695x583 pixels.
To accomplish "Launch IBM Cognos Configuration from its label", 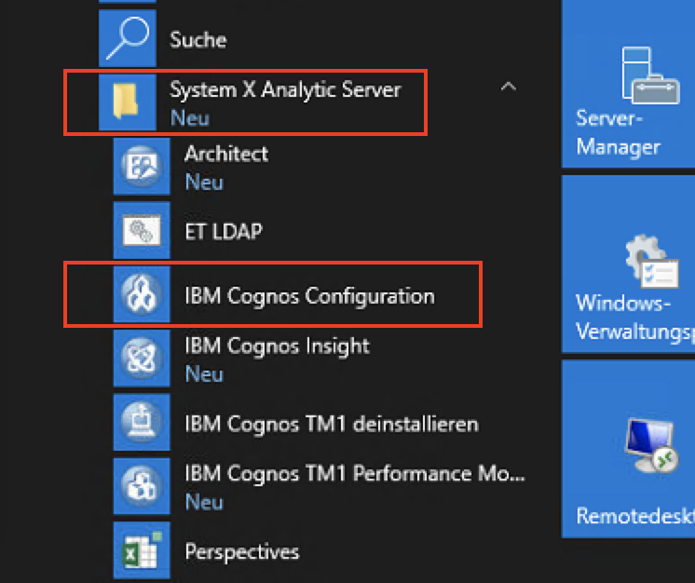I will click(x=309, y=296).
